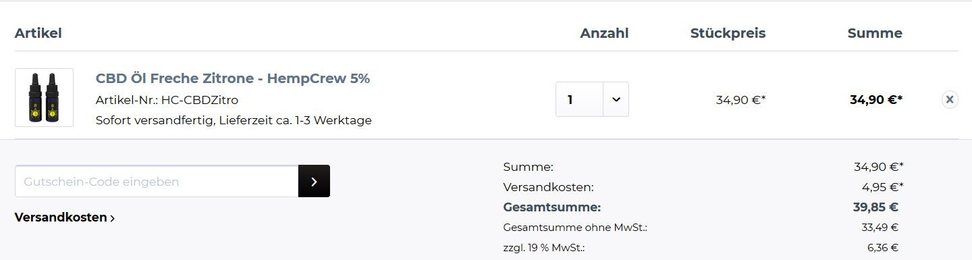Submit the coupon code with arrow button
This screenshot has height=260, width=972.
[x=314, y=181]
